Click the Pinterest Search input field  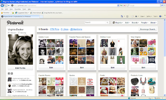[x=95, y=22]
